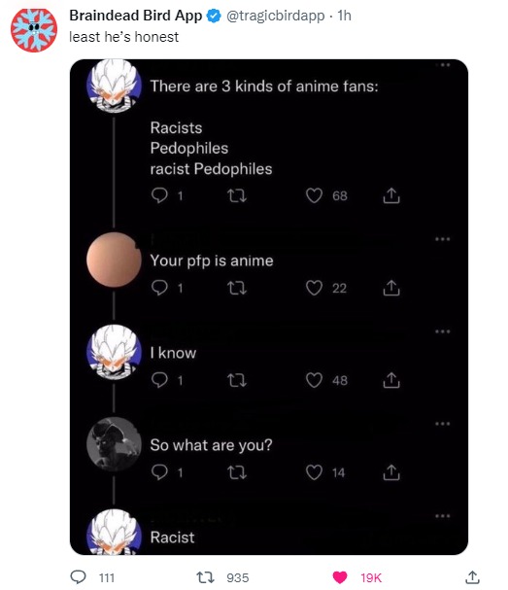Visit the @tragicbirdapp handle
The width and height of the screenshot is (508, 590).
click(275, 16)
